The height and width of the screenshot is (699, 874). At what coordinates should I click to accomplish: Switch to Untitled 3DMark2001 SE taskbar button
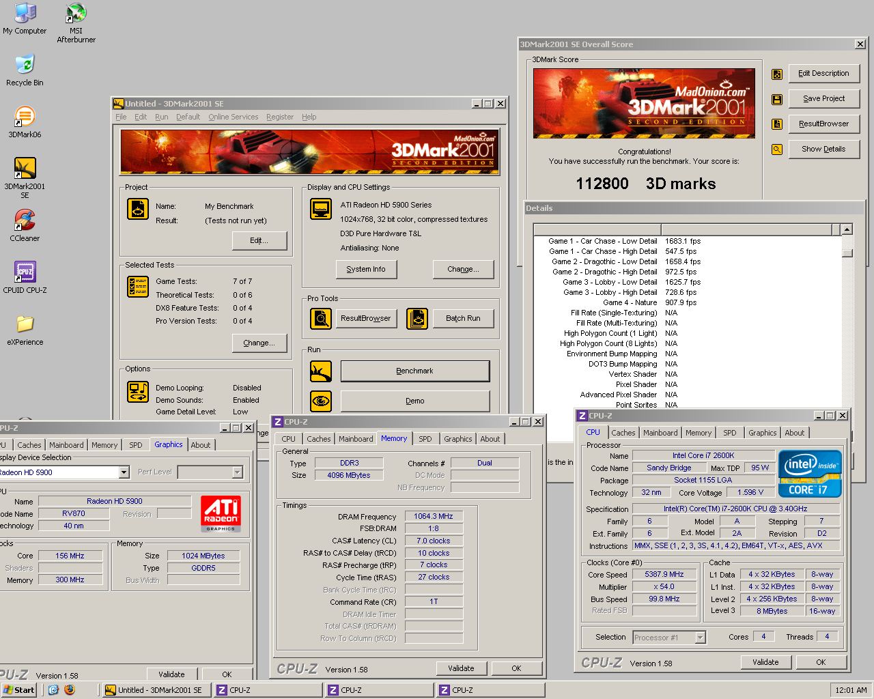pos(155,690)
